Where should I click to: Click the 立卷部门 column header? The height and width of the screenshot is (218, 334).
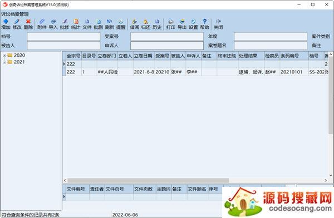click(x=107, y=56)
